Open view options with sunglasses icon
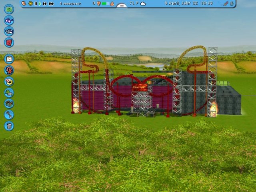 coord(9,20)
